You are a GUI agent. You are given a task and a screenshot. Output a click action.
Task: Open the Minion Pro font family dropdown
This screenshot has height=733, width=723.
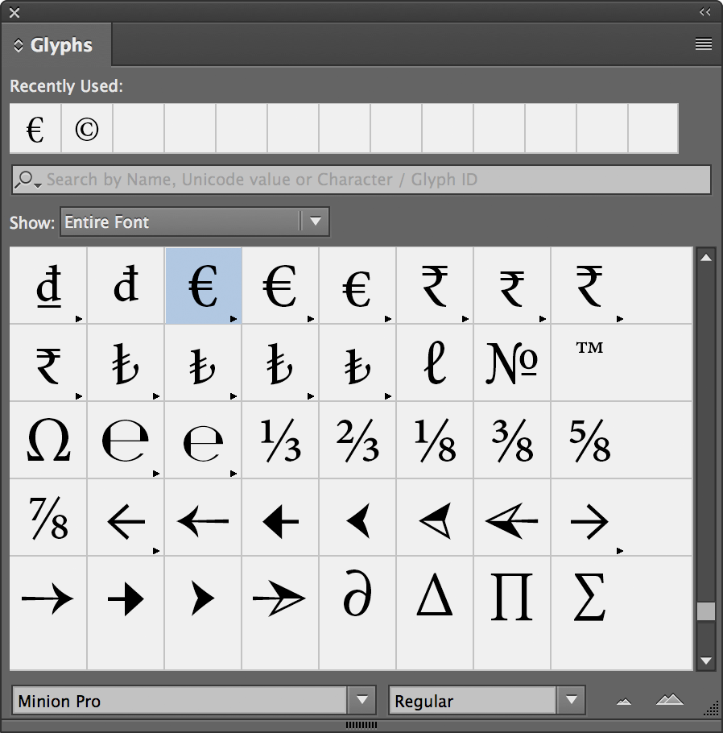click(361, 701)
